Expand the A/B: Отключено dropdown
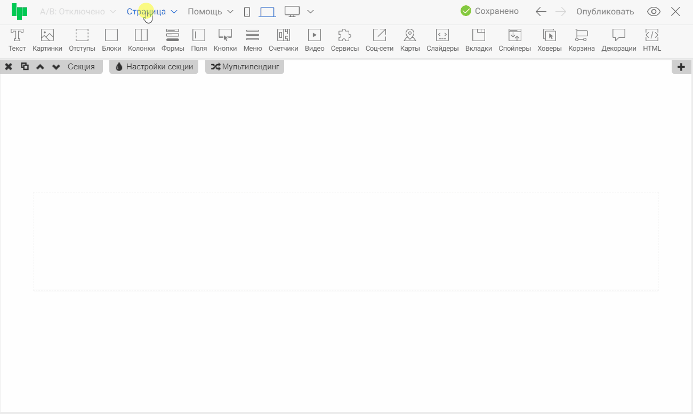The height and width of the screenshot is (414, 693). click(78, 12)
